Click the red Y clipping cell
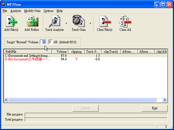 click(76, 59)
